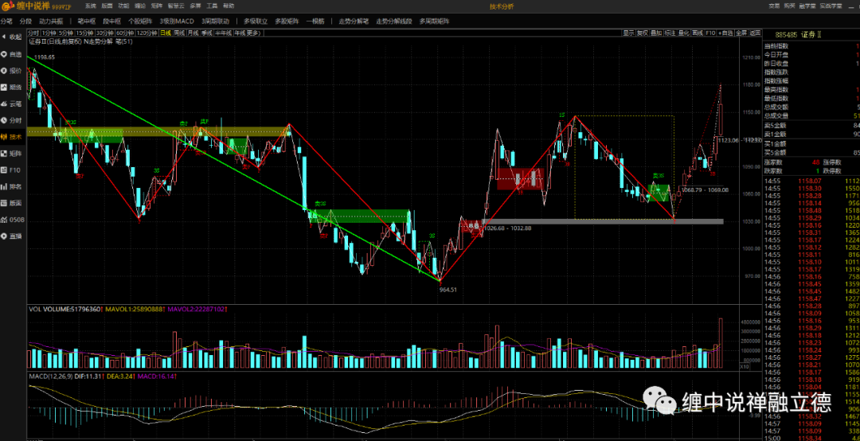Toggle the 段中枢 toolbar option
The height and width of the screenshot is (441, 860).
[112, 21]
